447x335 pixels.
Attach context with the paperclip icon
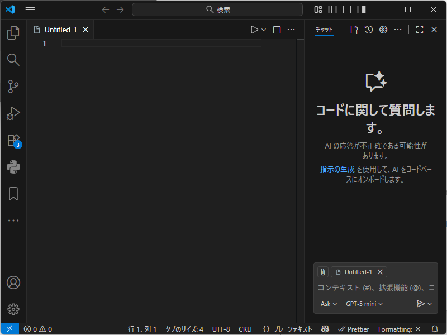tap(323, 272)
